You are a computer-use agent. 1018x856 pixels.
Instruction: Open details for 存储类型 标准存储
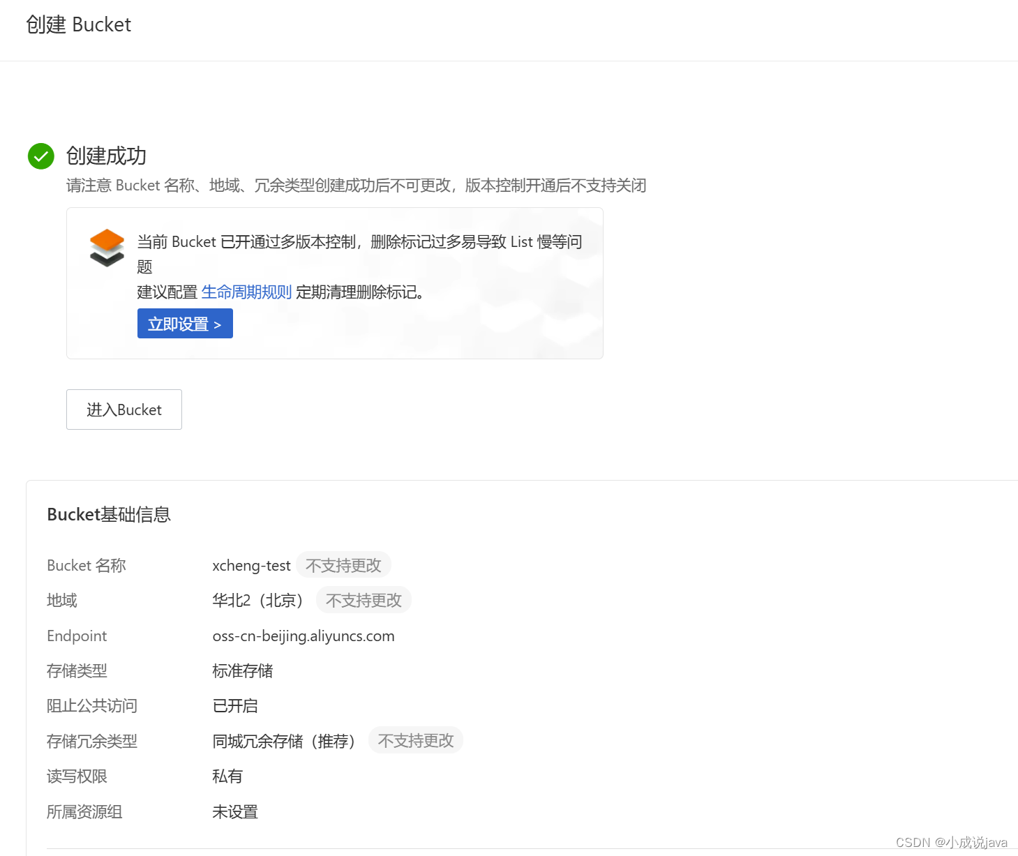[242, 670]
